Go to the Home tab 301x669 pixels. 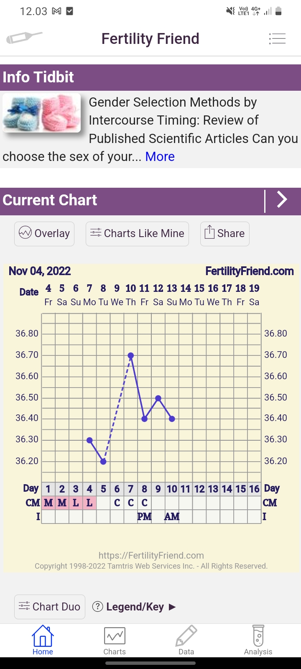pos(43,641)
